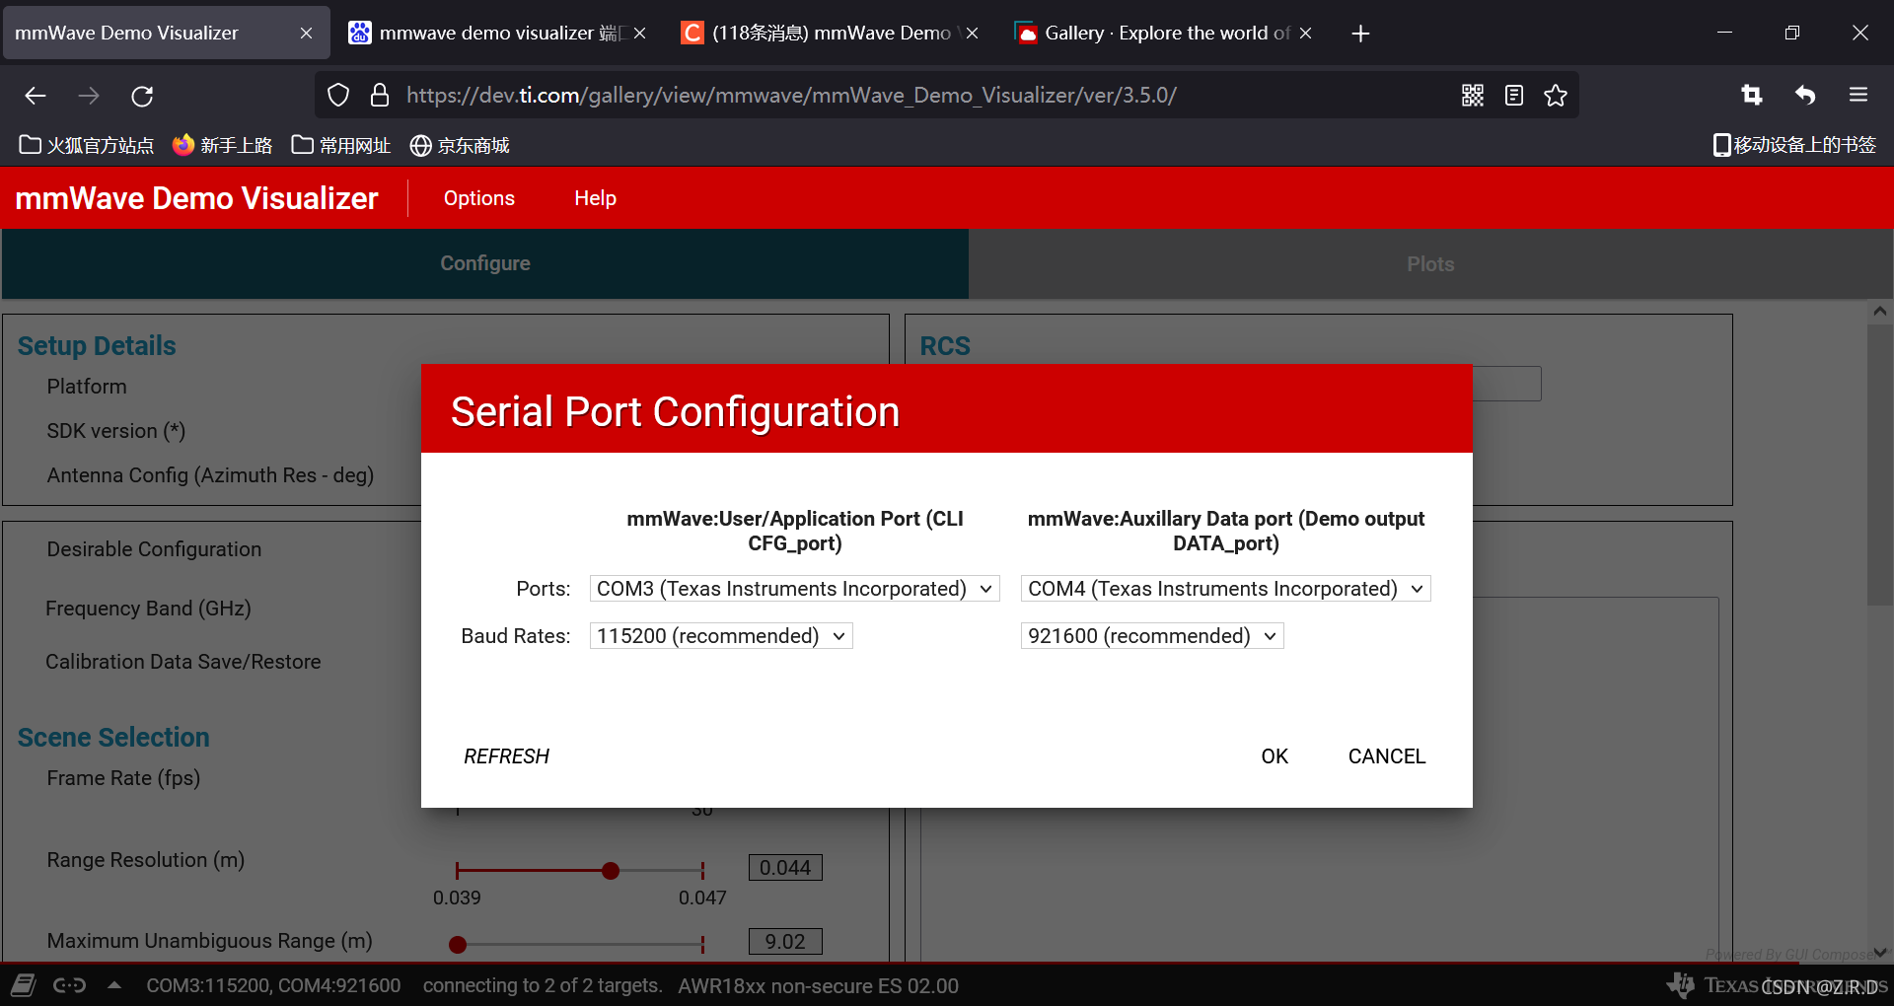Click the Setup Details heading
Image resolution: width=1894 pixels, height=1006 pixels.
97,346
